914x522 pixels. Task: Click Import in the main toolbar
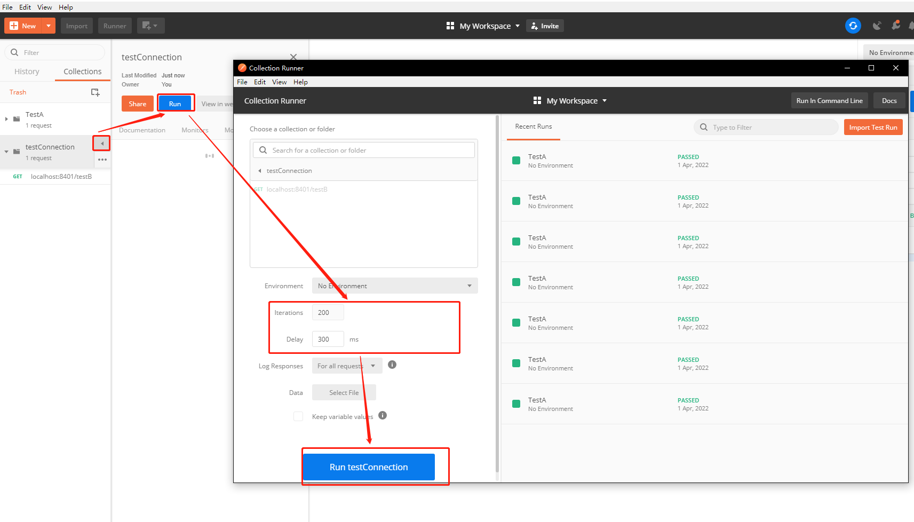[77, 26]
